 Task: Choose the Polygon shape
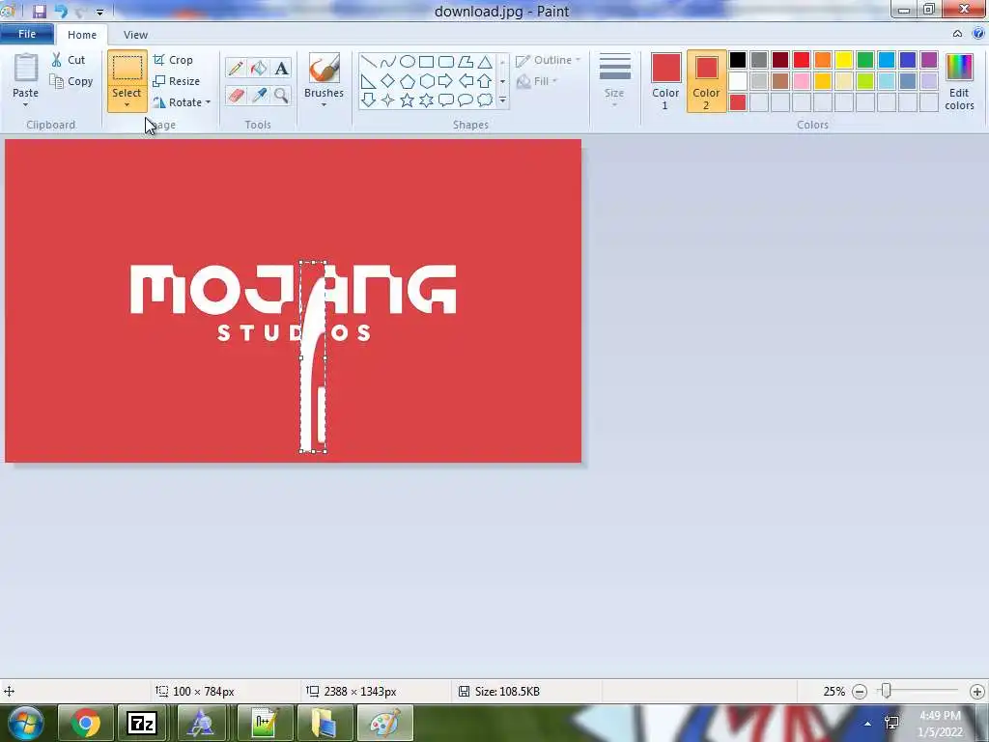[466, 61]
